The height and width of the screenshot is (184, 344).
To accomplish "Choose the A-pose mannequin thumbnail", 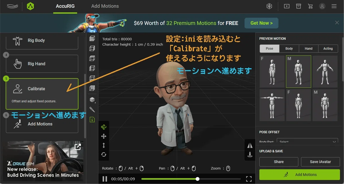I will tap(325, 72).
